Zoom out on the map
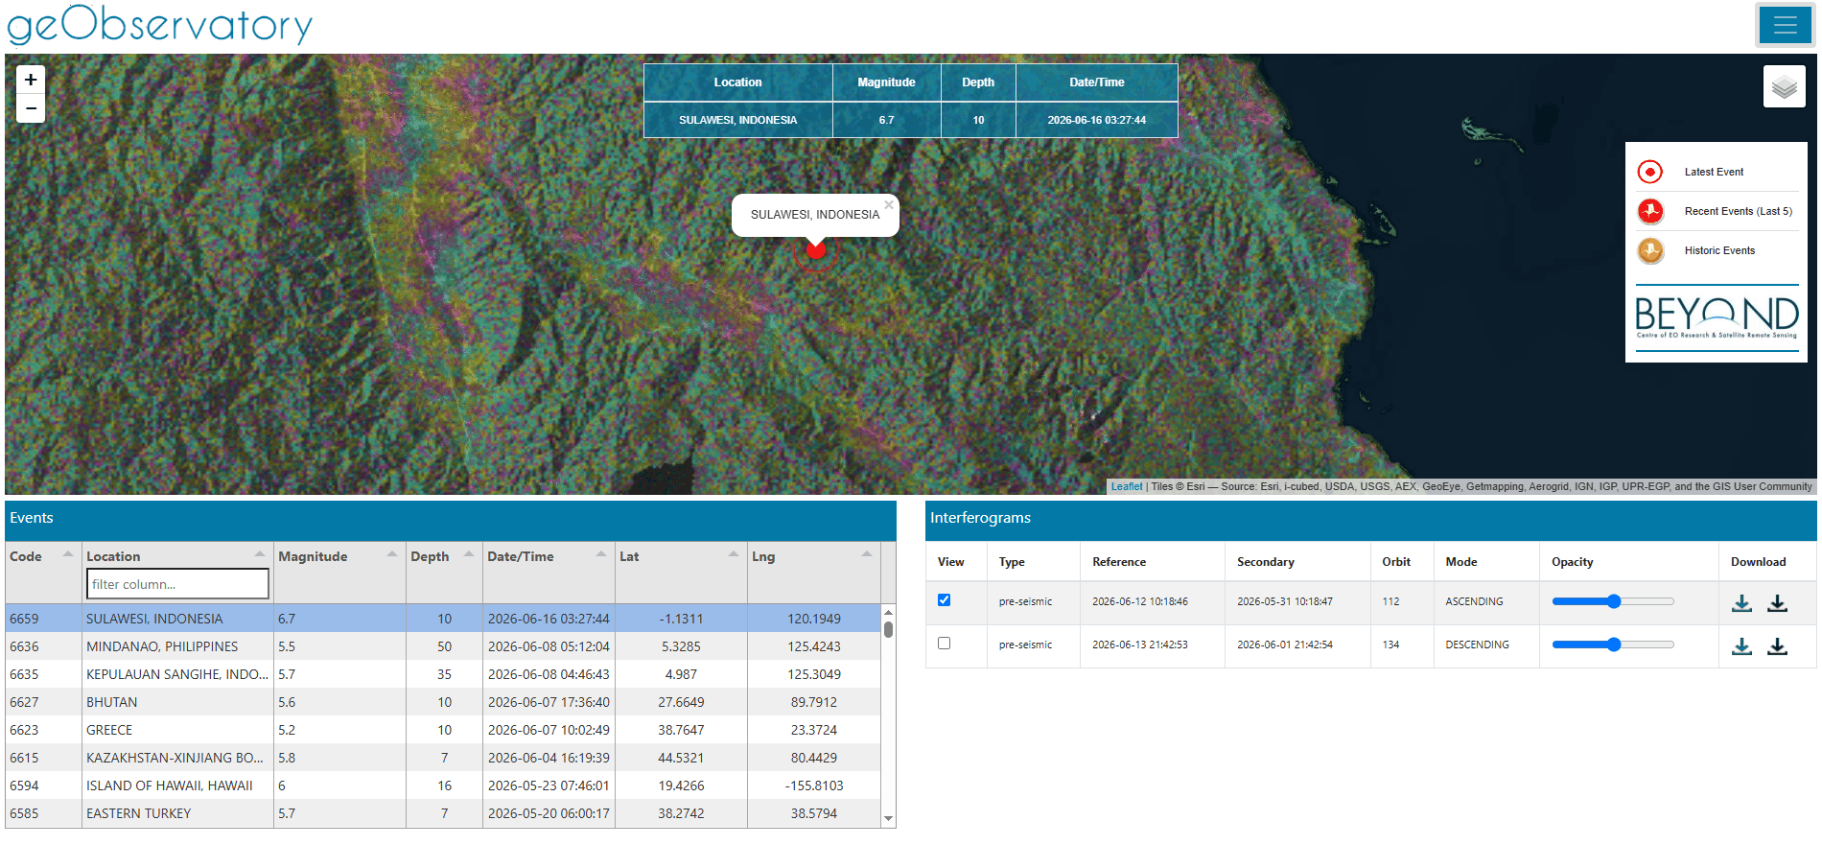The height and width of the screenshot is (844, 1822). point(31,108)
